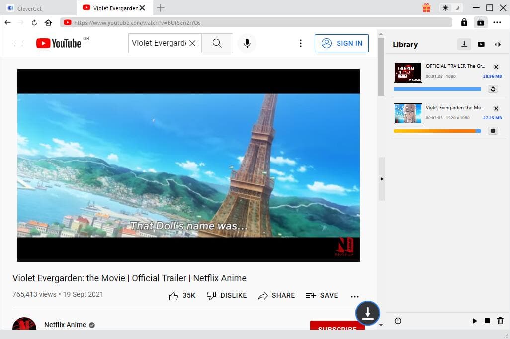This screenshot has height=339, width=510.
Task: Delete all items with the trash icon
Action: [x=501, y=321]
